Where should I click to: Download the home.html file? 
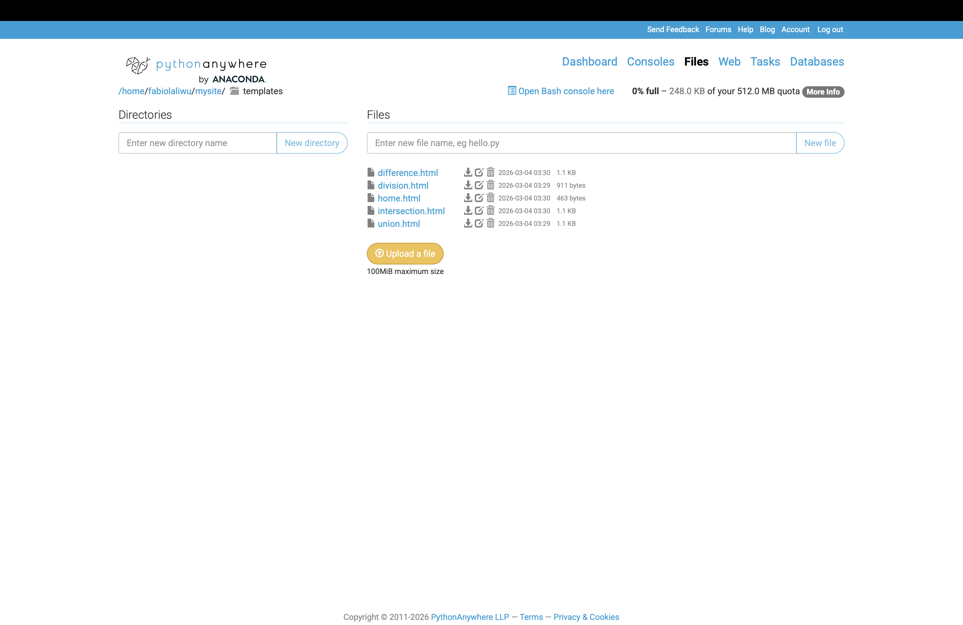pos(468,198)
